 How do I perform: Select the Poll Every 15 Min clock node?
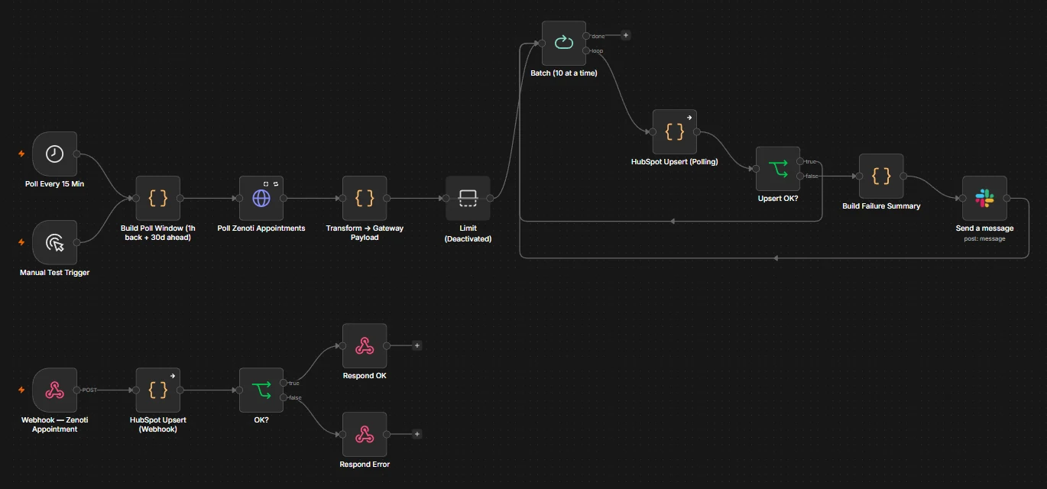click(x=54, y=154)
